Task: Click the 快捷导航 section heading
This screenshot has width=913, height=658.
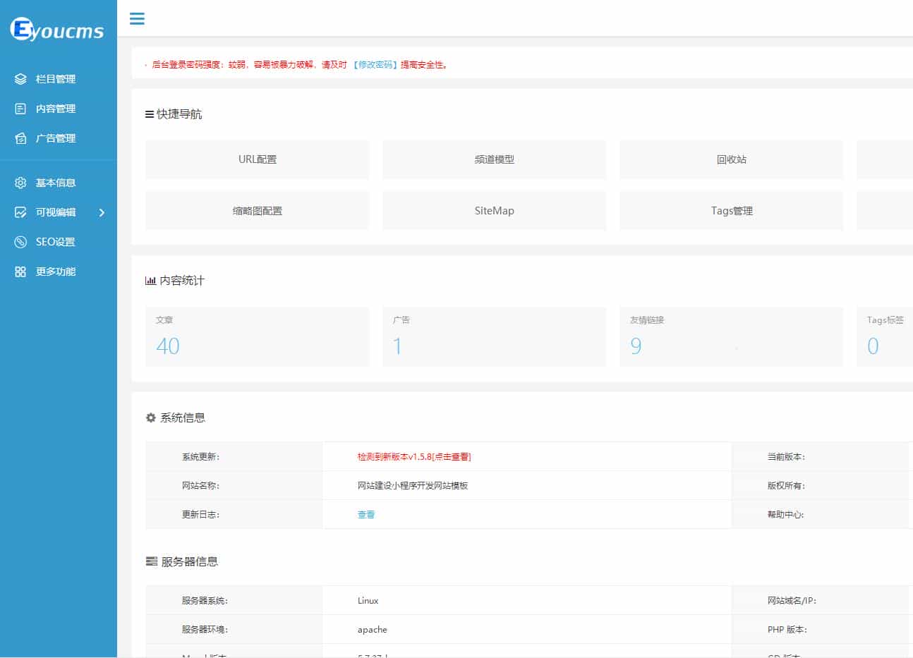Action: (179, 114)
